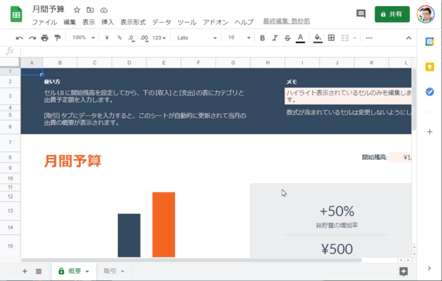Move document using the folder icon
Image resolution: width=442 pixels, height=281 pixels.
[x=90, y=10]
